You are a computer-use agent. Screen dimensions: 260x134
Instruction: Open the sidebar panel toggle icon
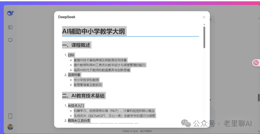(x=11, y=27)
